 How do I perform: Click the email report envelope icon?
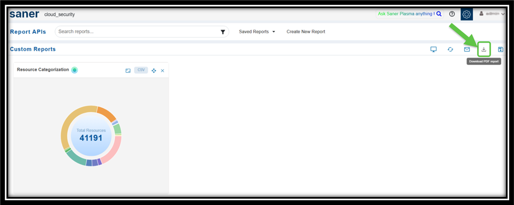[467, 49]
